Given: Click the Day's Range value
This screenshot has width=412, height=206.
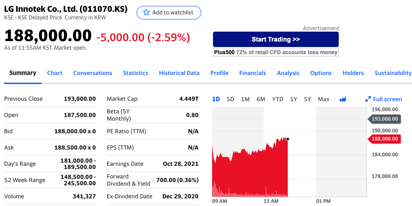Looking at the screenshot, I should pos(78,164).
